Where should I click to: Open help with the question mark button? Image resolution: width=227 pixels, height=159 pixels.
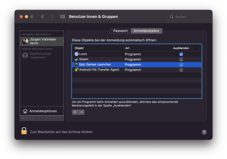(204, 132)
